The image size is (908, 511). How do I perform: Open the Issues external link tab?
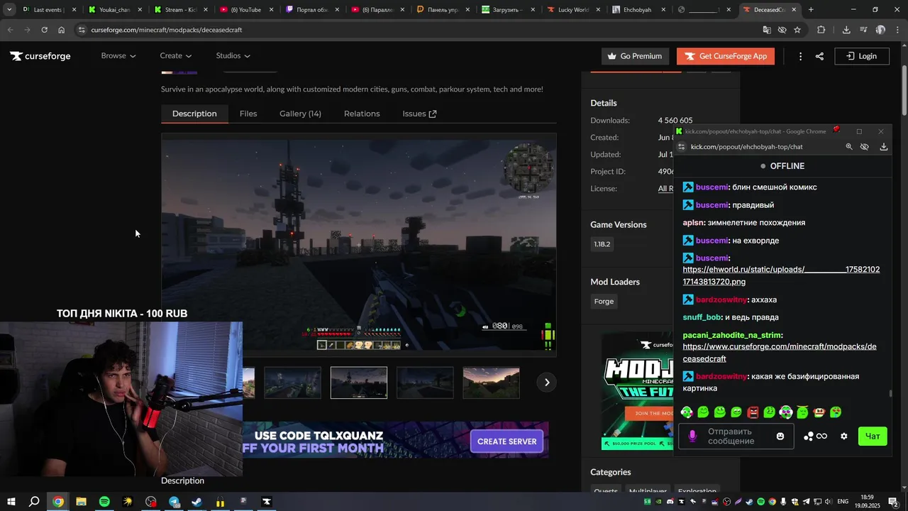419,114
